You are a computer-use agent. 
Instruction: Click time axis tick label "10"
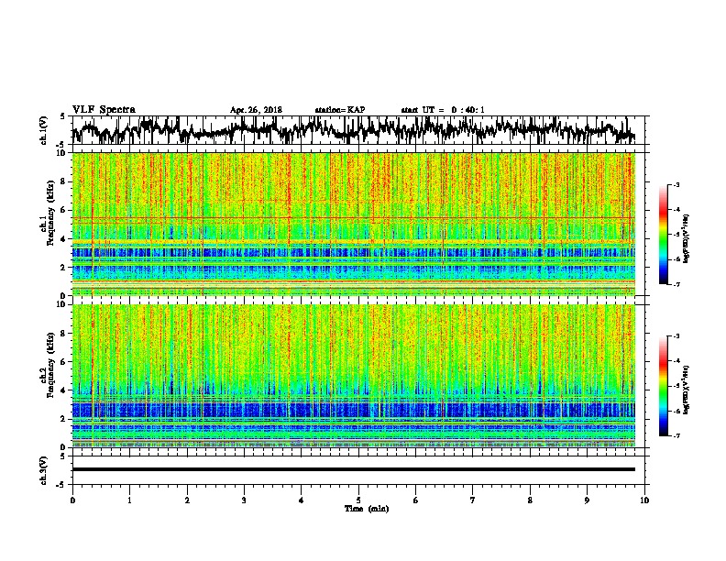644,500
